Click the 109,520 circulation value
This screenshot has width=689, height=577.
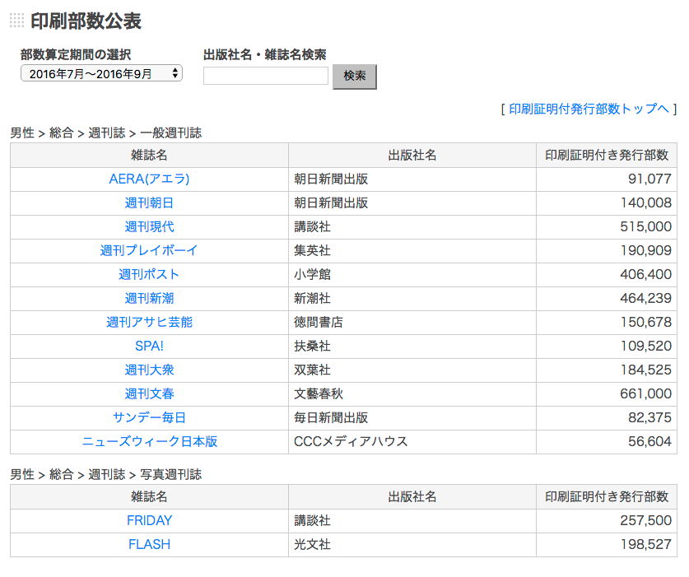646,346
